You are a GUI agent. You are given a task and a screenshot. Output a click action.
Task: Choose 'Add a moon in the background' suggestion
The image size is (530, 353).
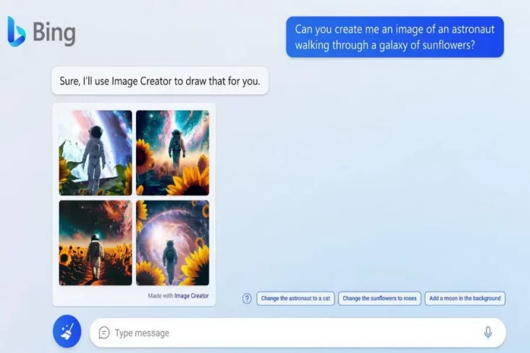click(465, 299)
